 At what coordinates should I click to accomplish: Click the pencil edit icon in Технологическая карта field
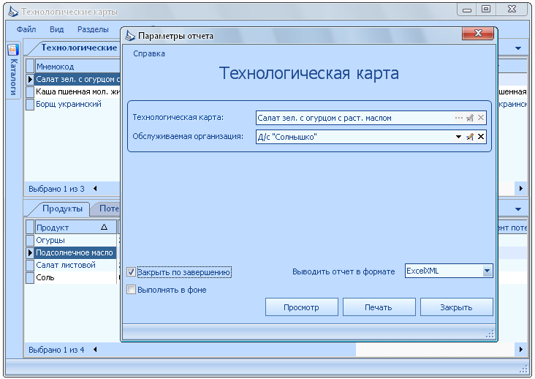point(470,118)
